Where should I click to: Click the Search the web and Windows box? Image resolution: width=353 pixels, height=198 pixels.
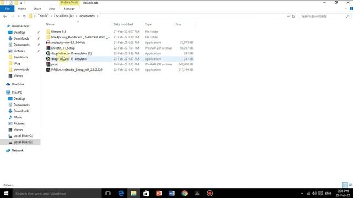(x=57, y=193)
